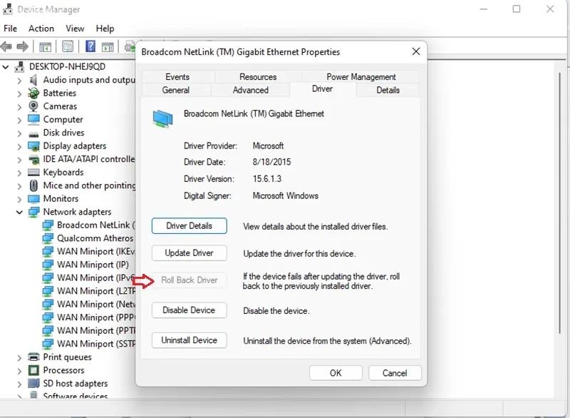The width and height of the screenshot is (570, 418).
Task: Select the Batteries category icon
Action: pos(33,93)
